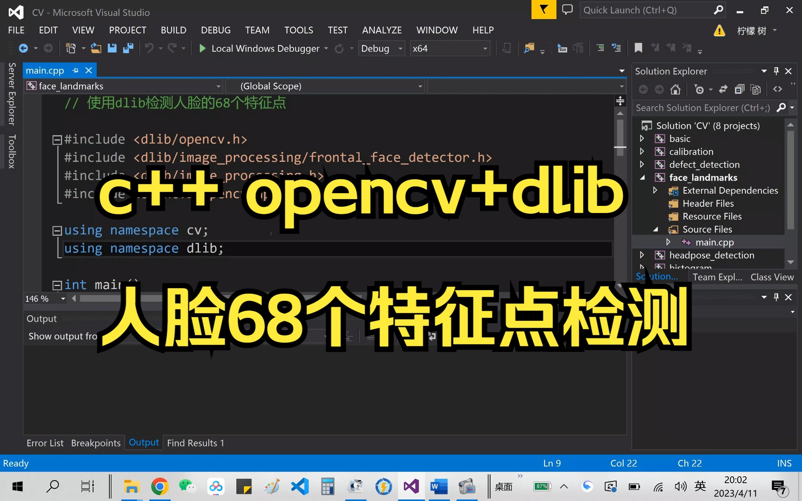Sync Solution Explorer with active document
The height and width of the screenshot is (501, 802).
[723, 89]
